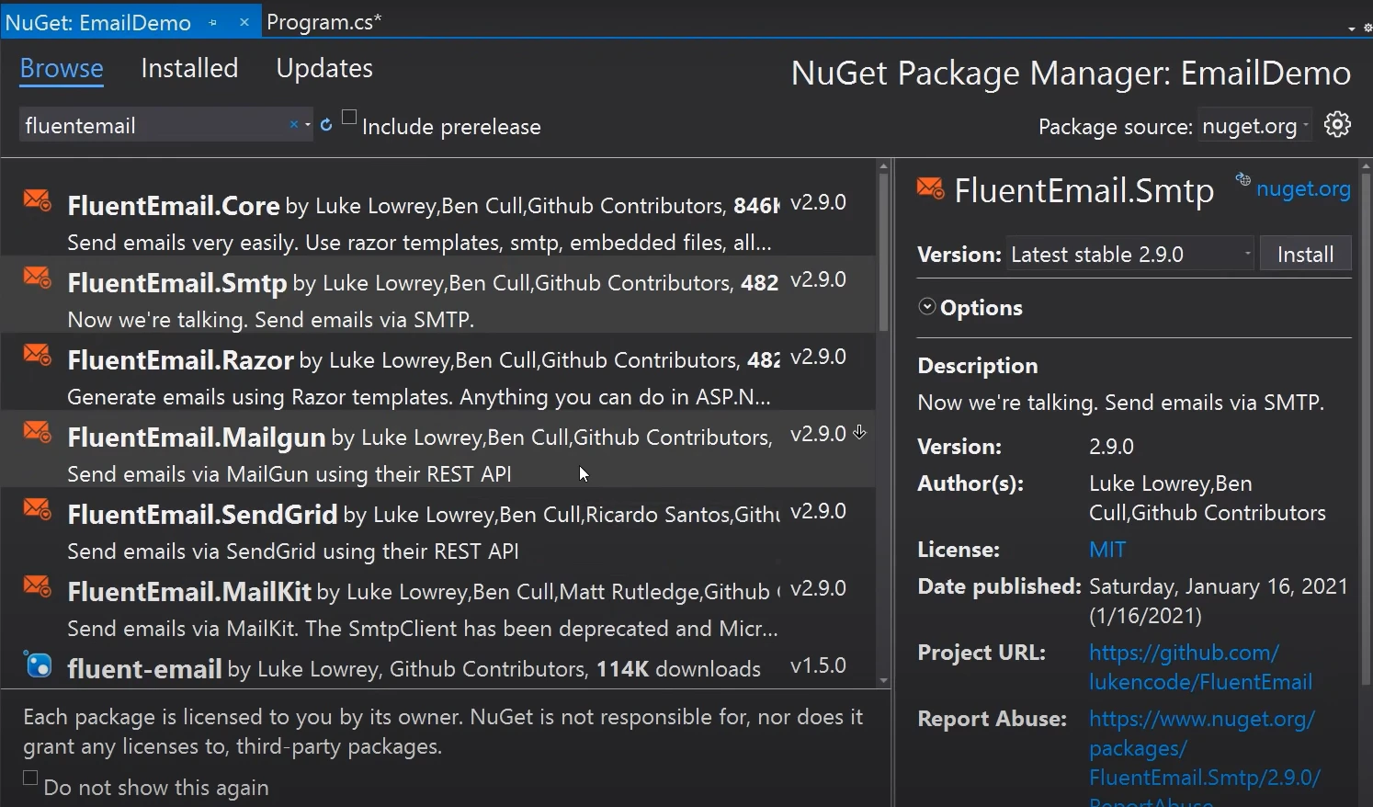Switch to Updates tab

click(x=324, y=68)
